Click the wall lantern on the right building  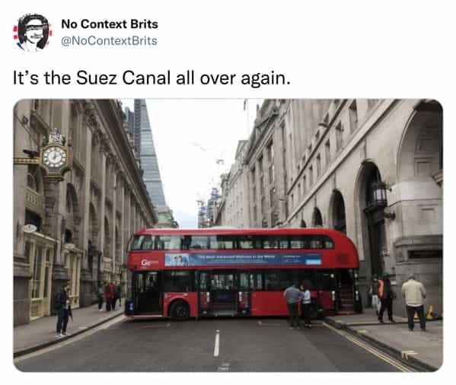click(x=380, y=194)
